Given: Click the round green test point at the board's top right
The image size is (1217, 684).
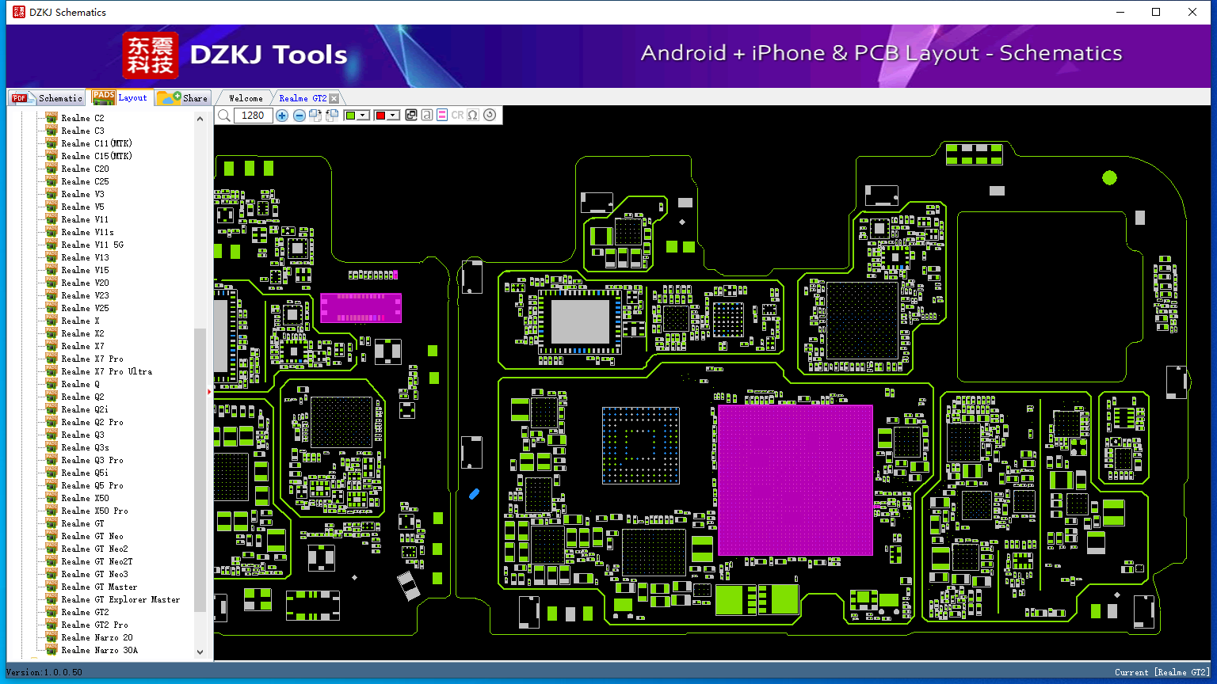Looking at the screenshot, I should pyautogui.click(x=1109, y=178).
